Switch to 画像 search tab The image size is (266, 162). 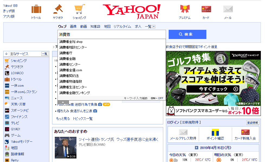pos(73,27)
